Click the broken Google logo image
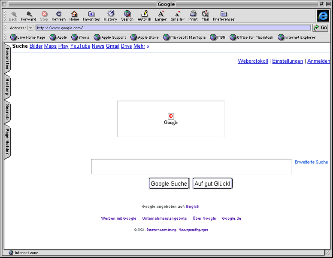This screenshot has height=258, width=333. tap(171, 119)
